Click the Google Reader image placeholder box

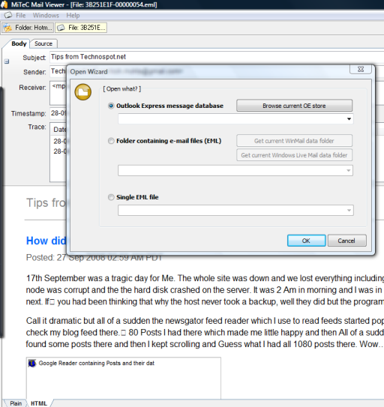tap(124, 378)
